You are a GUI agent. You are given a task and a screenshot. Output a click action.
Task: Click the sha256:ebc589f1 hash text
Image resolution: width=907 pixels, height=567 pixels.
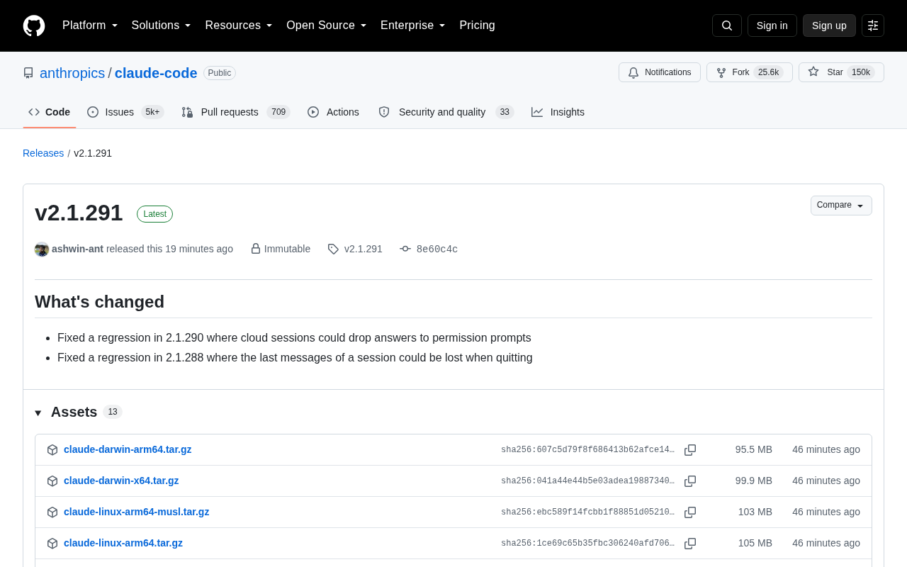(588, 512)
